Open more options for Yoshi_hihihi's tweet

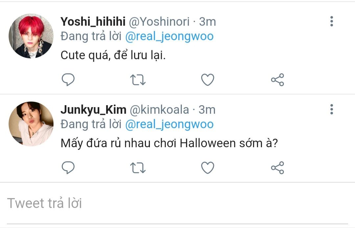331,21
